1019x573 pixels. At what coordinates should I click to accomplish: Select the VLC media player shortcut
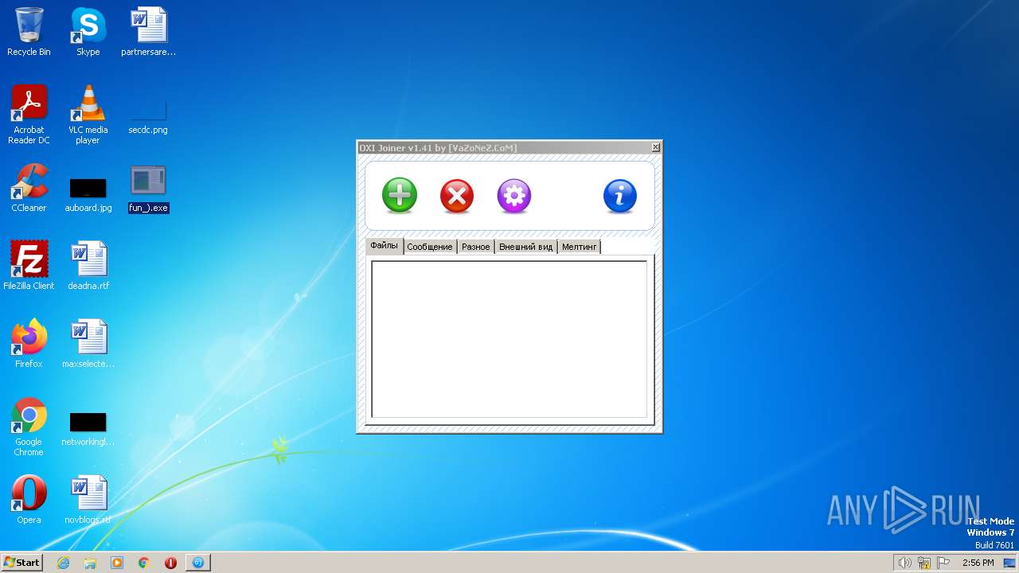(88, 115)
